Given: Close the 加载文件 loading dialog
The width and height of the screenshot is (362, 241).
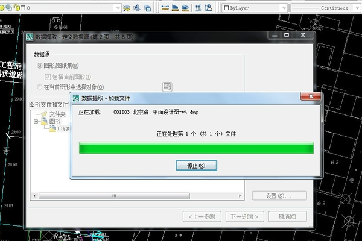Looking at the screenshot, I should click(311, 96).
